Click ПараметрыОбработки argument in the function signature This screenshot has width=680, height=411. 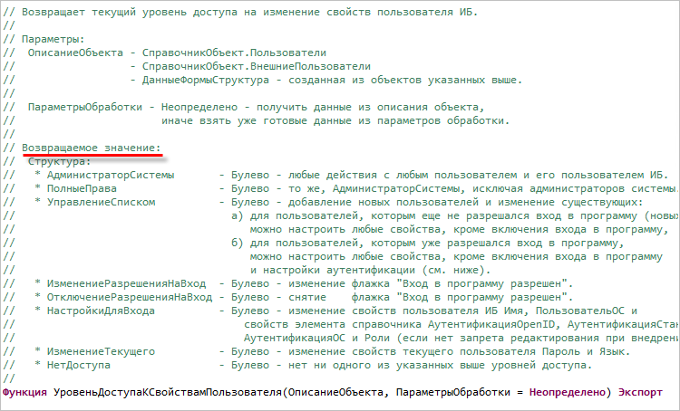tap(442, 392)
